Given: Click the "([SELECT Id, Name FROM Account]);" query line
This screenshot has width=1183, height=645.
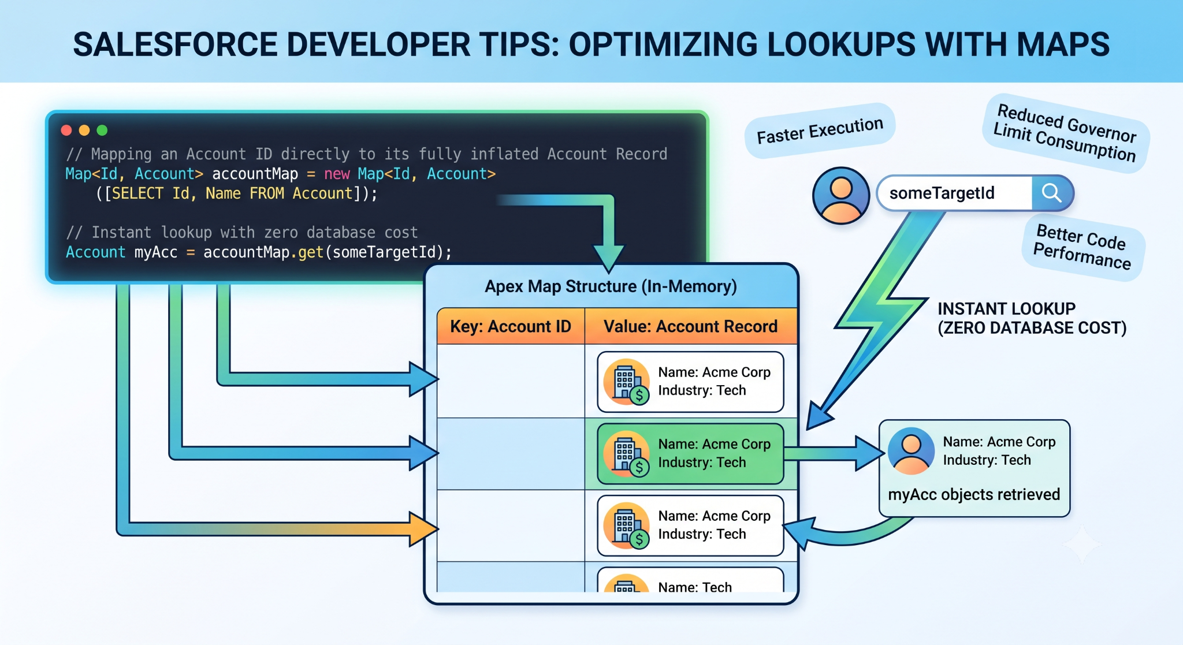Looking at the screenshot, I should [x=236, y=193].
